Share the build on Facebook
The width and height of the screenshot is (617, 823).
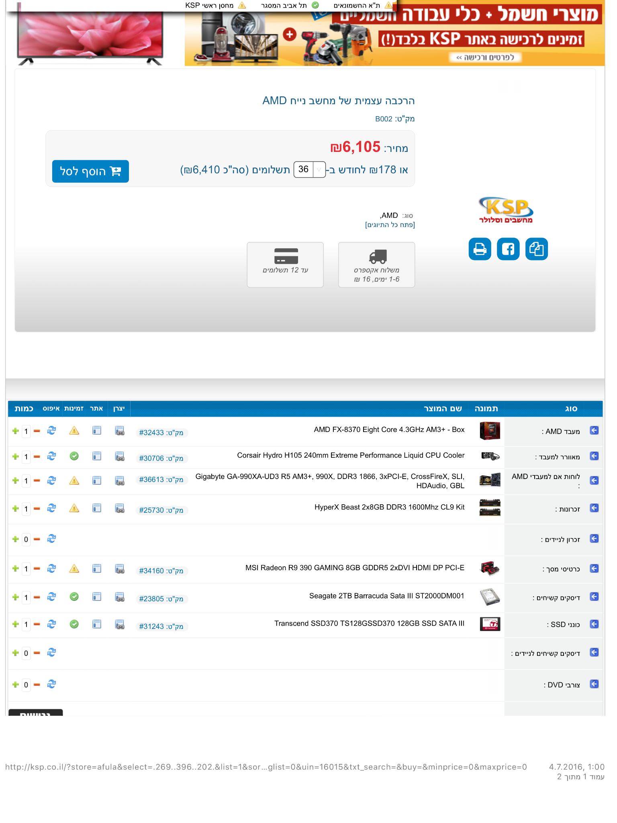[508, 249]
